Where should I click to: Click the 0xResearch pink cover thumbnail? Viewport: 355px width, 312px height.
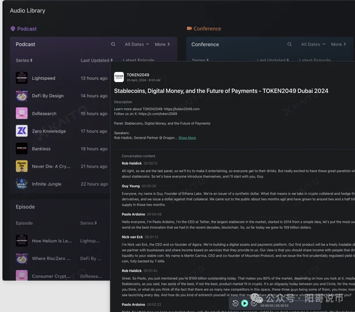(x=22, y=113)
